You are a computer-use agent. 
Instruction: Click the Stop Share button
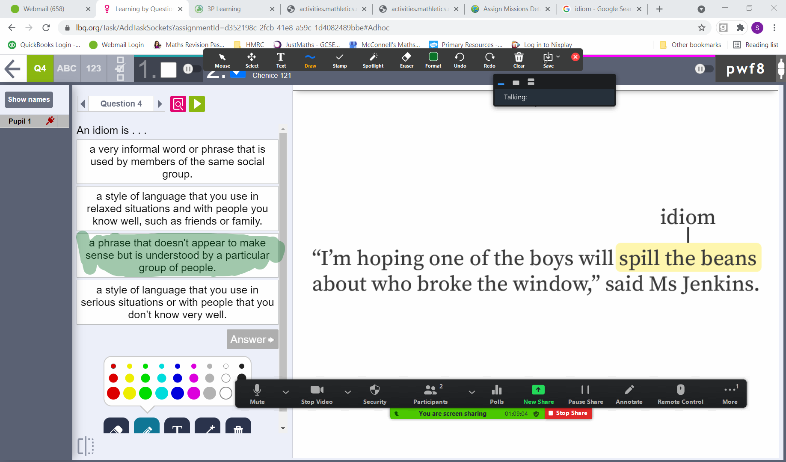click(568, 413)
